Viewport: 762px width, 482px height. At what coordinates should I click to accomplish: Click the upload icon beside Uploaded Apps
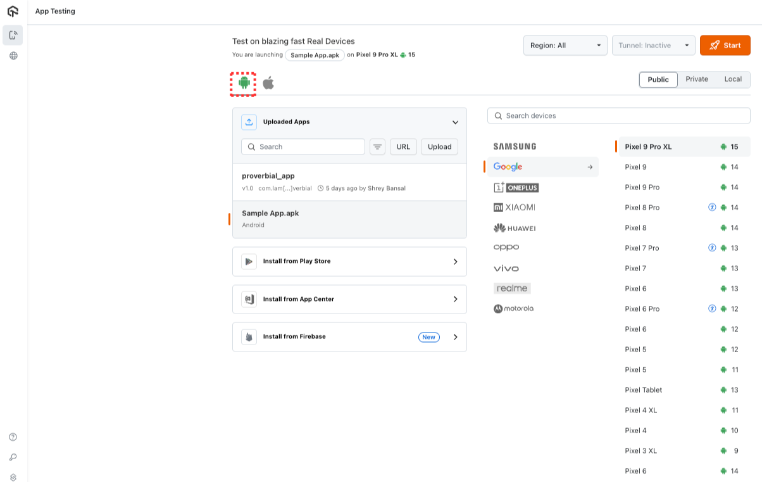pos(249,122)
